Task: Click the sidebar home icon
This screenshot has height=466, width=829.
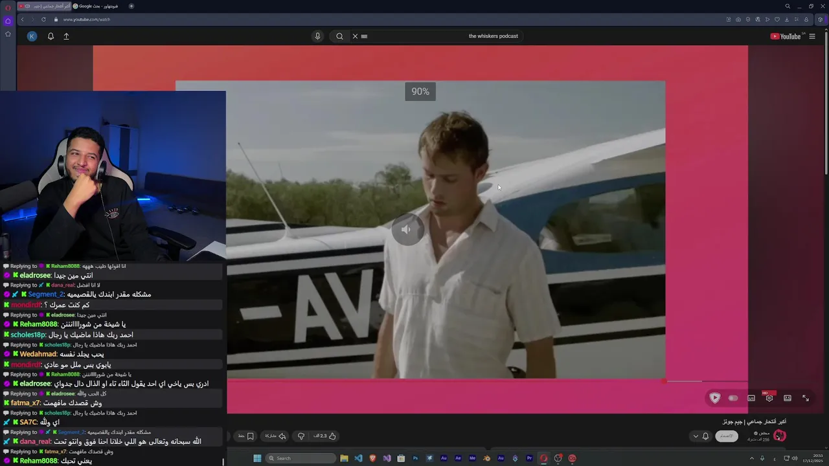Action: point(8,21)
